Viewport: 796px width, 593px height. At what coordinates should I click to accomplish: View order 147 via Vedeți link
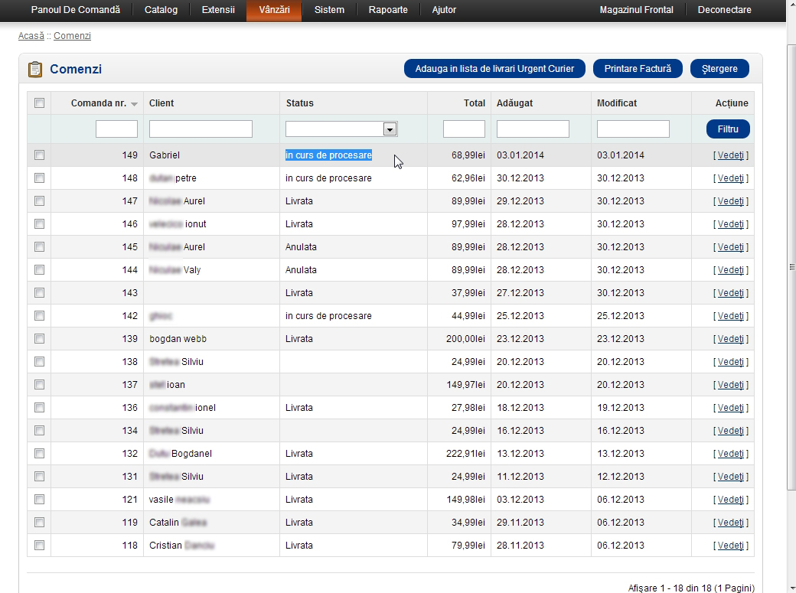730,201
